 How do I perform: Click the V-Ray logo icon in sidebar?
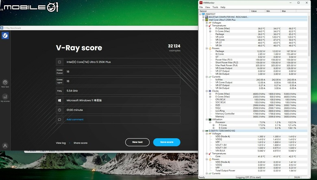pyautogui.click(x=5, y=36)
